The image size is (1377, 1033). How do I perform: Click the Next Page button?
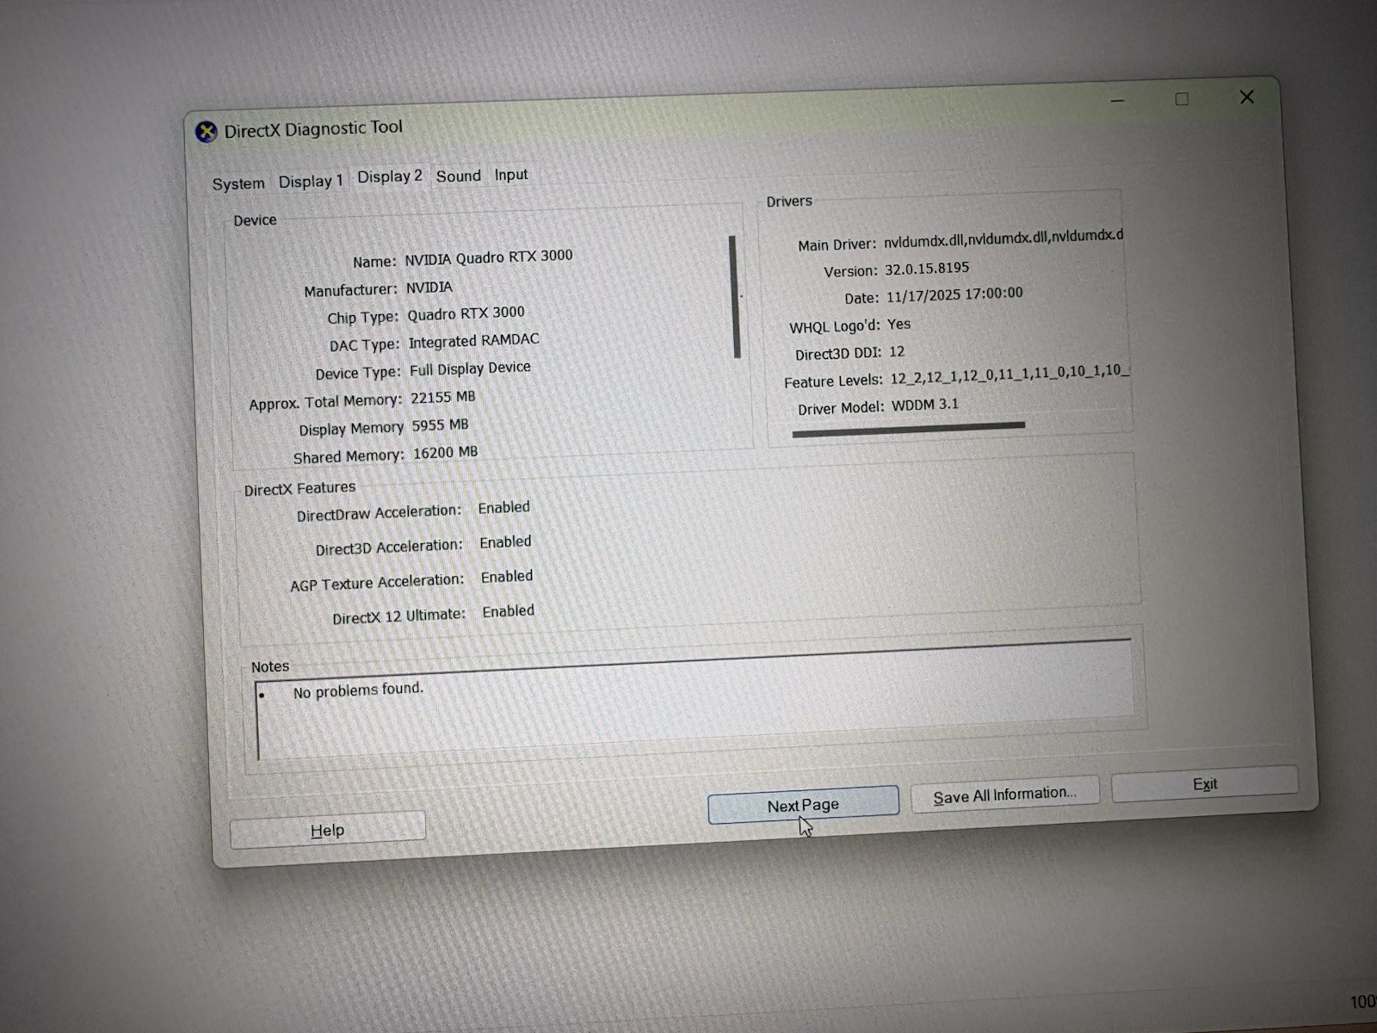(x=803, y=805)
